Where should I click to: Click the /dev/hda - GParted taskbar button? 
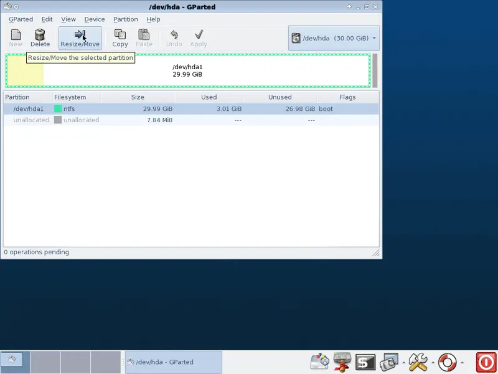click(x=174, y=362)
